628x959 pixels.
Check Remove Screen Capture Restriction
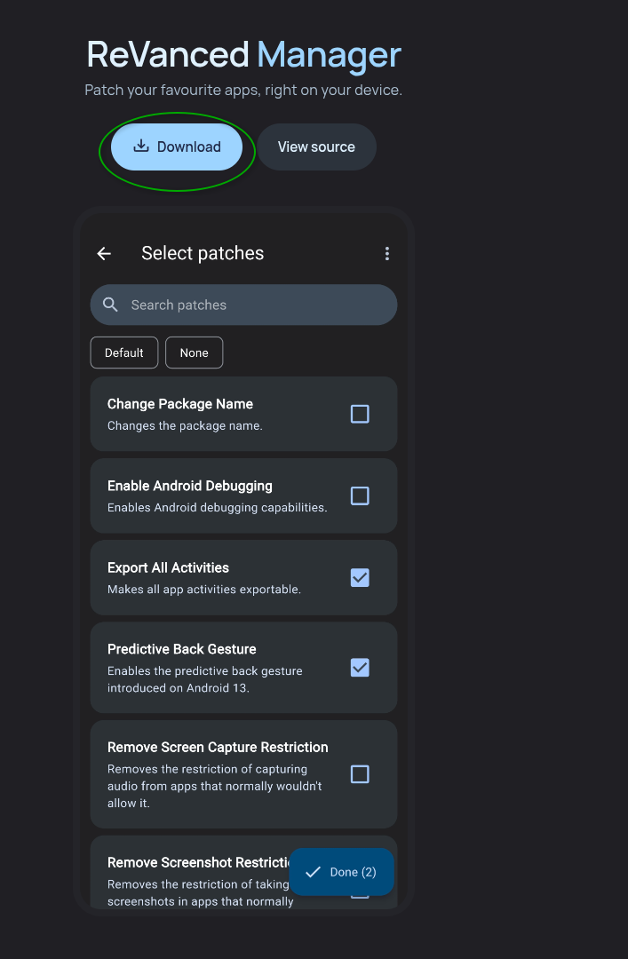[x=360, y=774]
